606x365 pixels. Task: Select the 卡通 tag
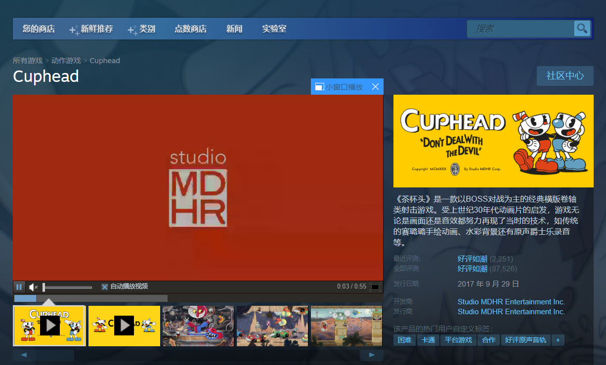(428, 340)
